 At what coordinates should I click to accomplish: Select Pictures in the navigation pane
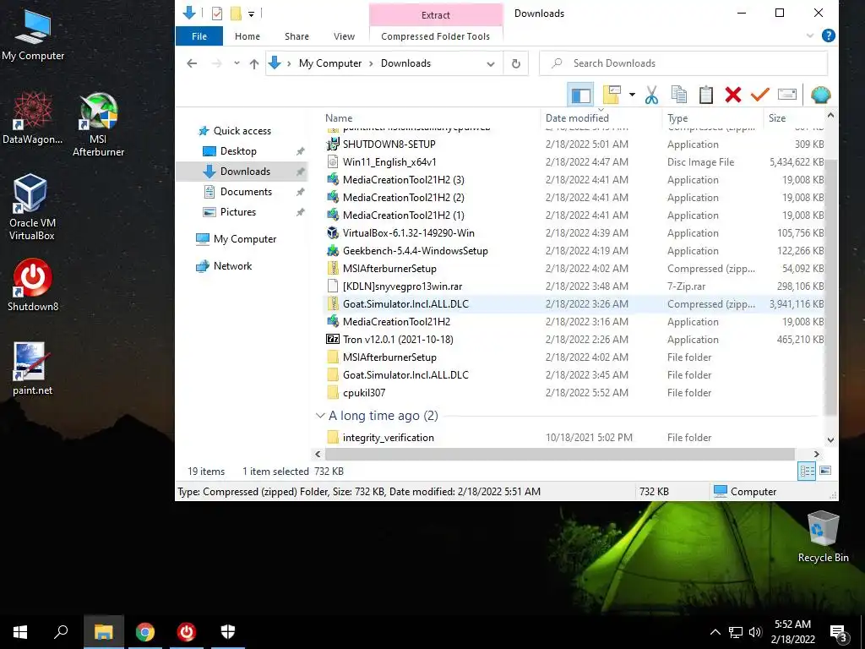tap(237, 212)
